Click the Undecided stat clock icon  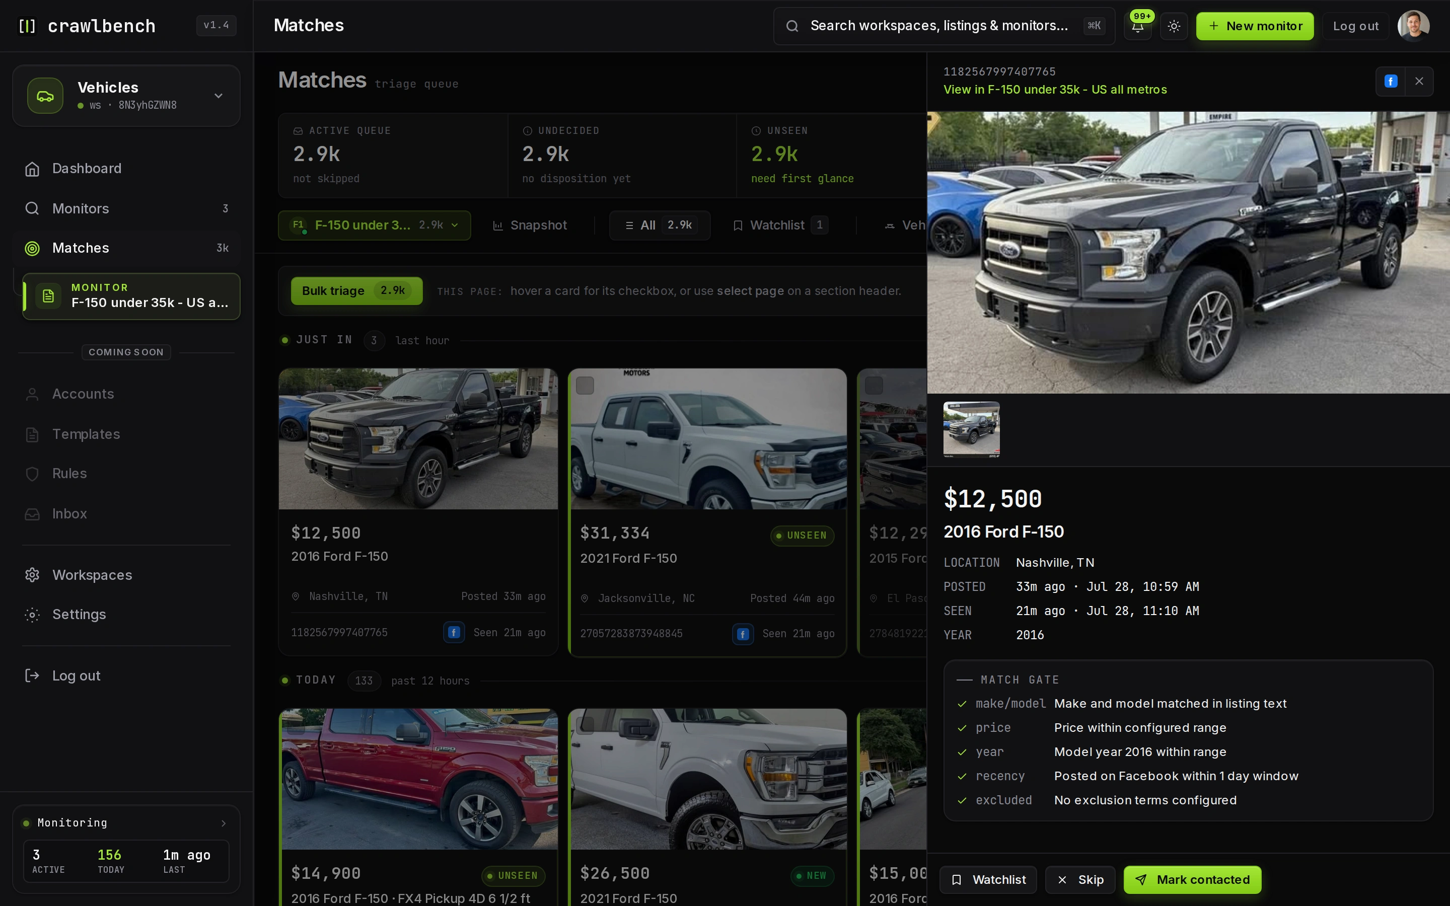(x=527, y=131)
